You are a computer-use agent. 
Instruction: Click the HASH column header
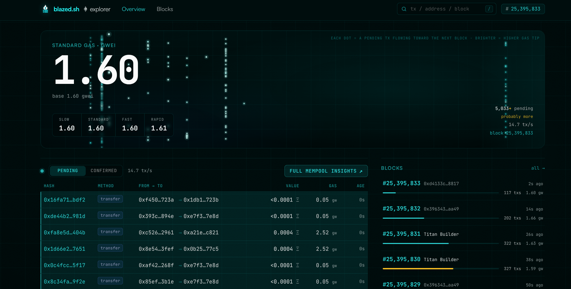pos(49,186)
